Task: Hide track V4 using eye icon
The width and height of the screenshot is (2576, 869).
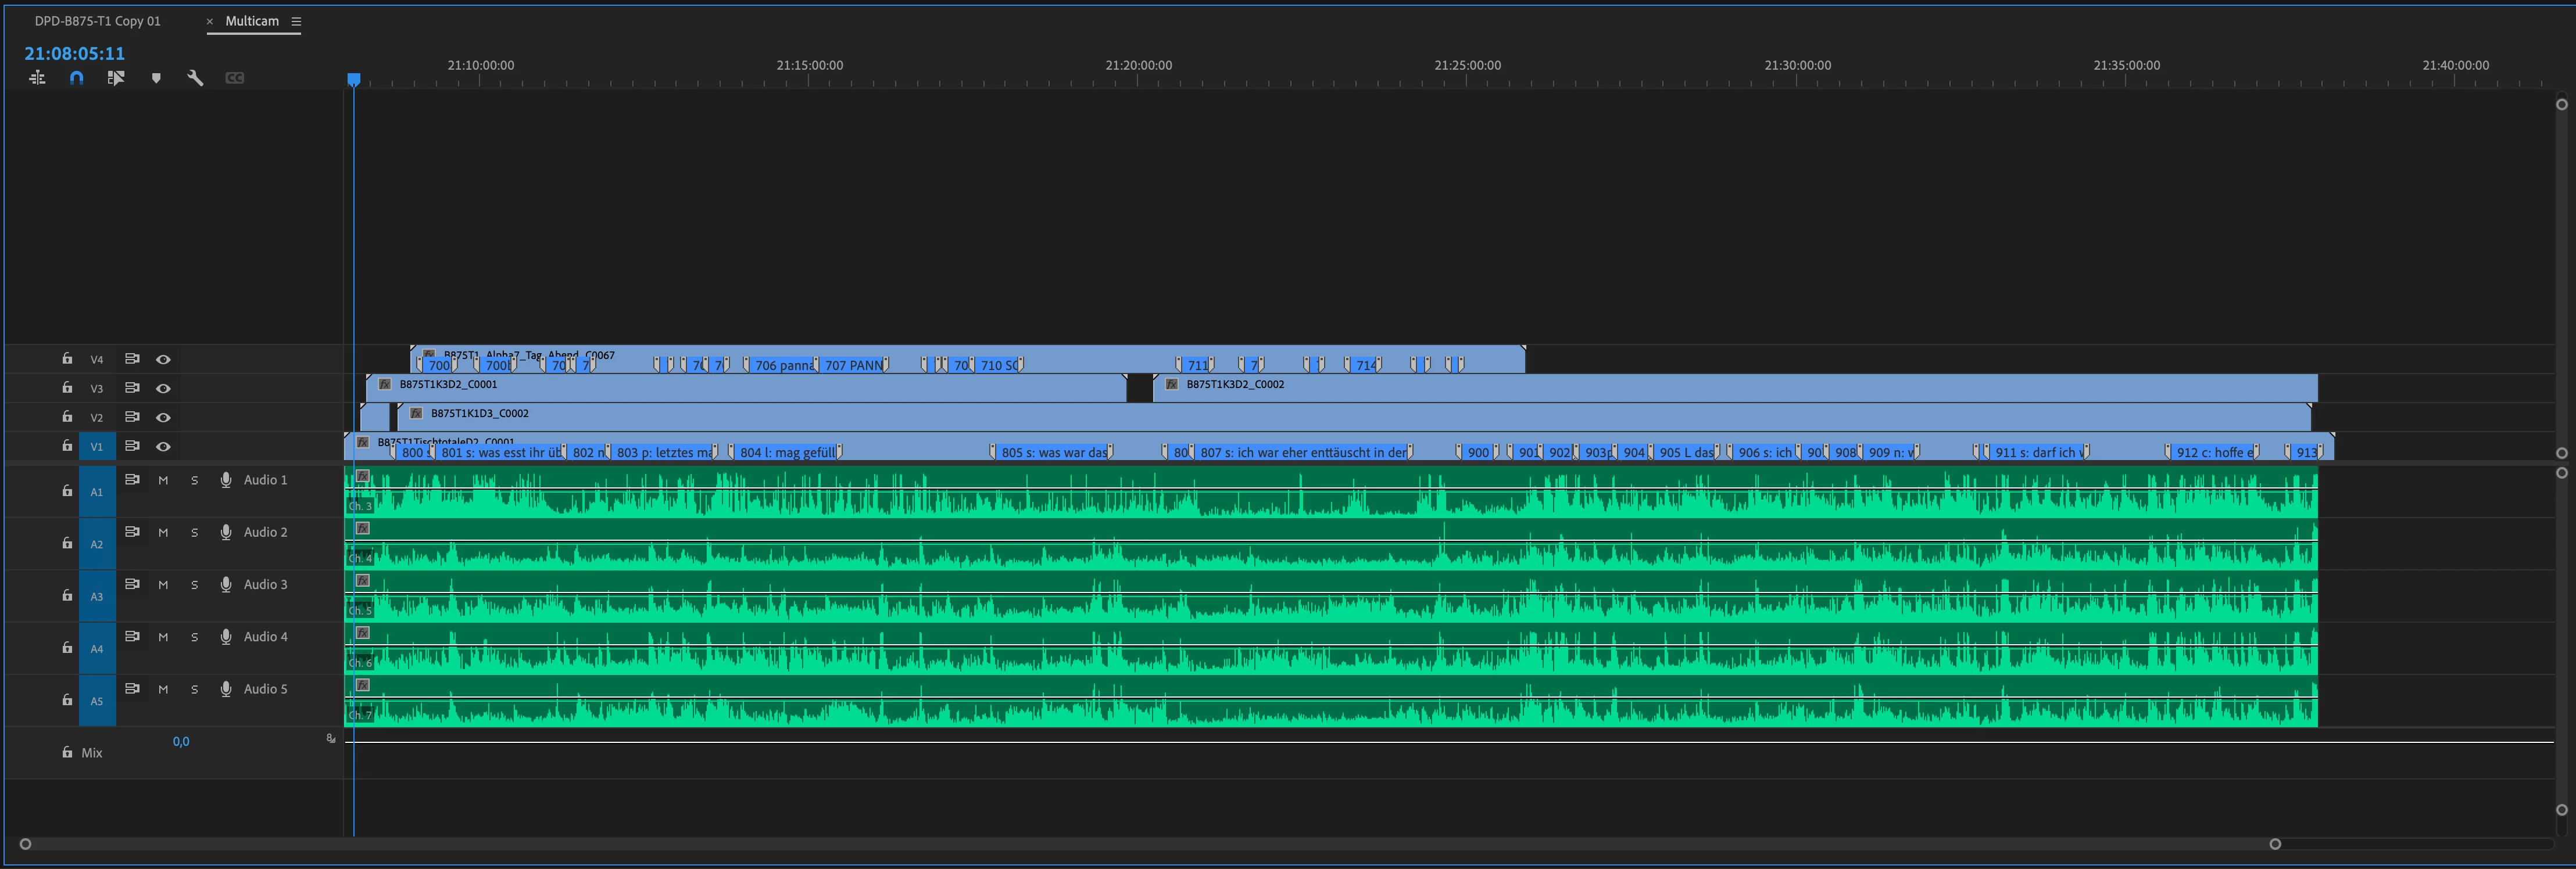Action: tap(163, 360)
